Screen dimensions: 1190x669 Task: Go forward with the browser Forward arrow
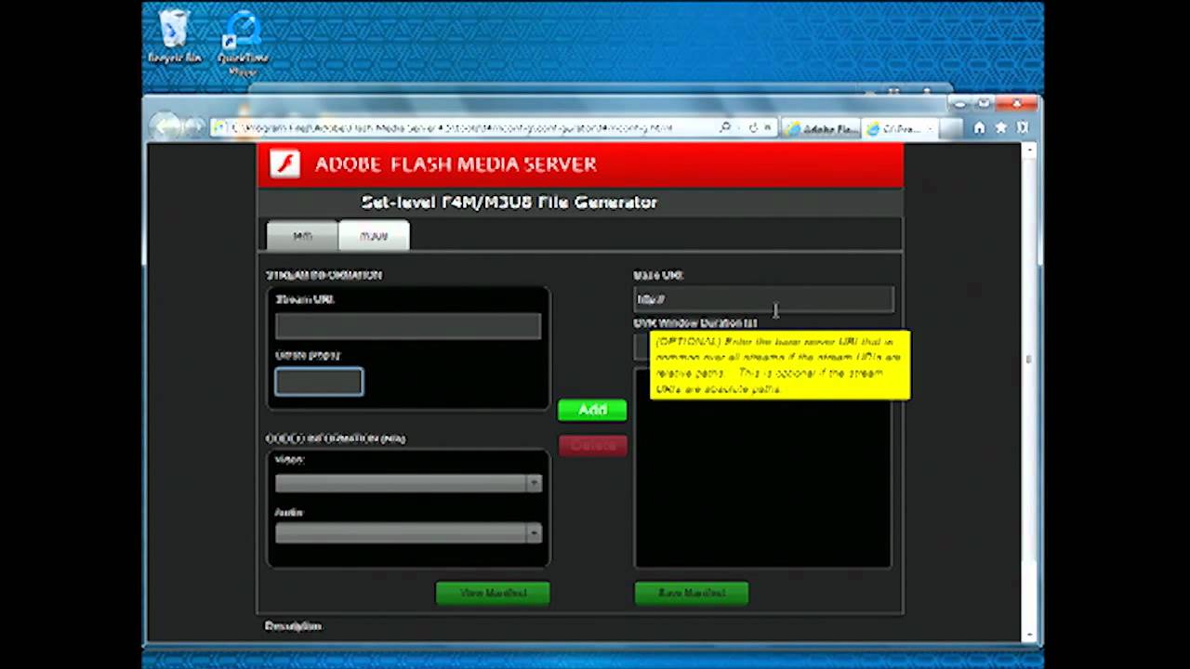pyautogui.click(x=195, y=127)
